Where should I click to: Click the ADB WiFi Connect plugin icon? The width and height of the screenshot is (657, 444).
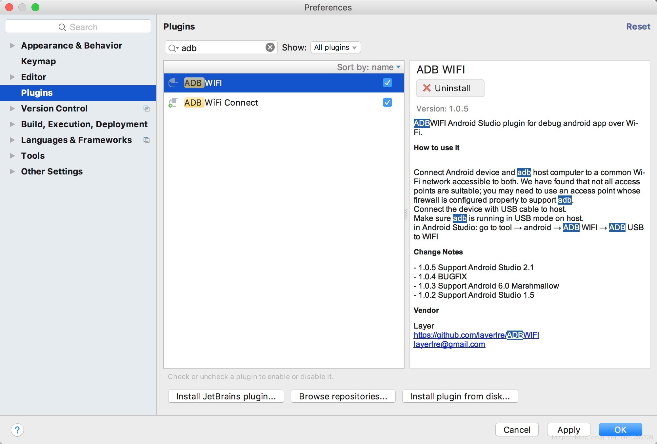[x=173, y=102]
